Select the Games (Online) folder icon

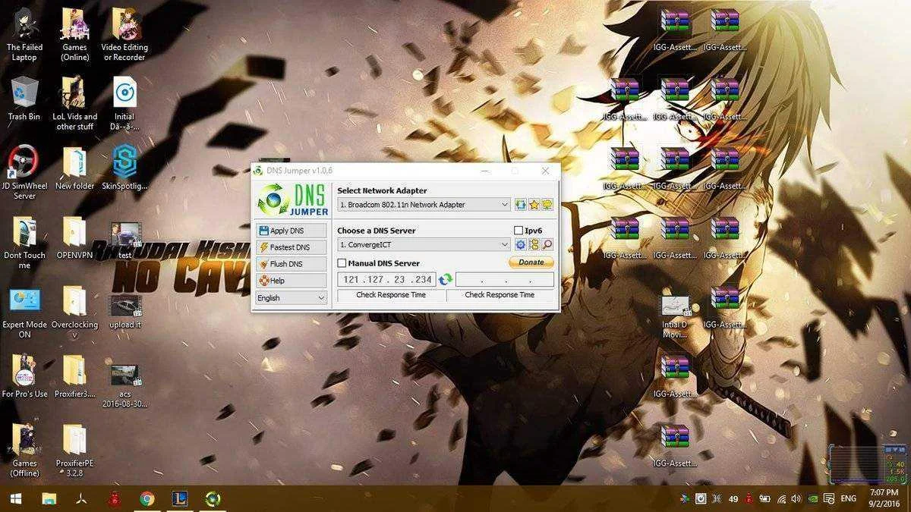(x=74, y=36)
